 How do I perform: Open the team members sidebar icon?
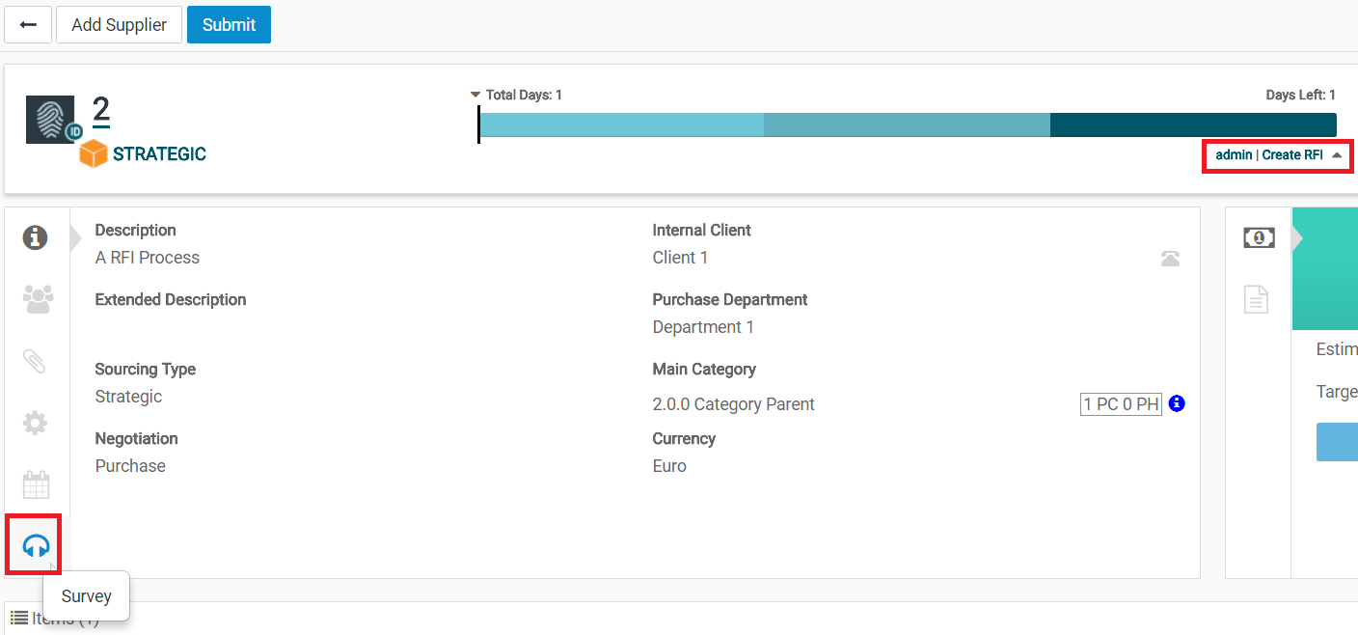(37, 299)
